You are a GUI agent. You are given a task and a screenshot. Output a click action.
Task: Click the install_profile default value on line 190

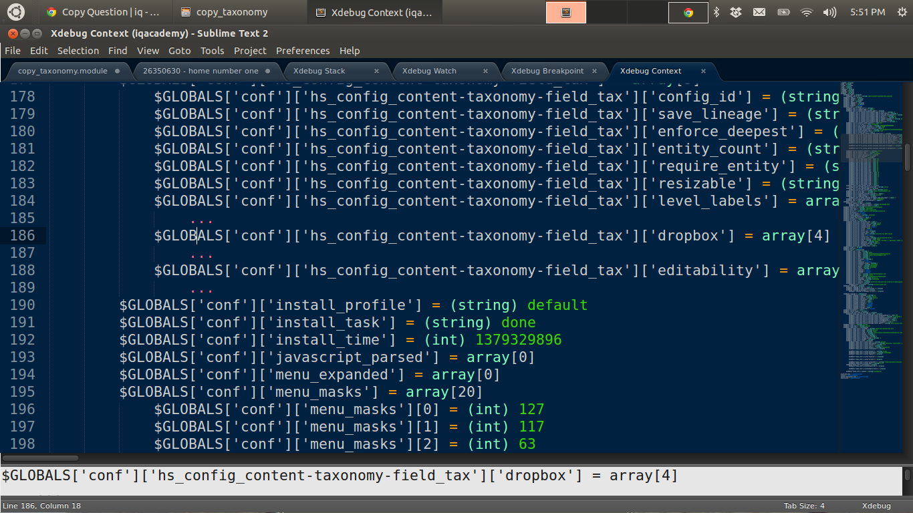pyautogui.click(x=557, y=305)
